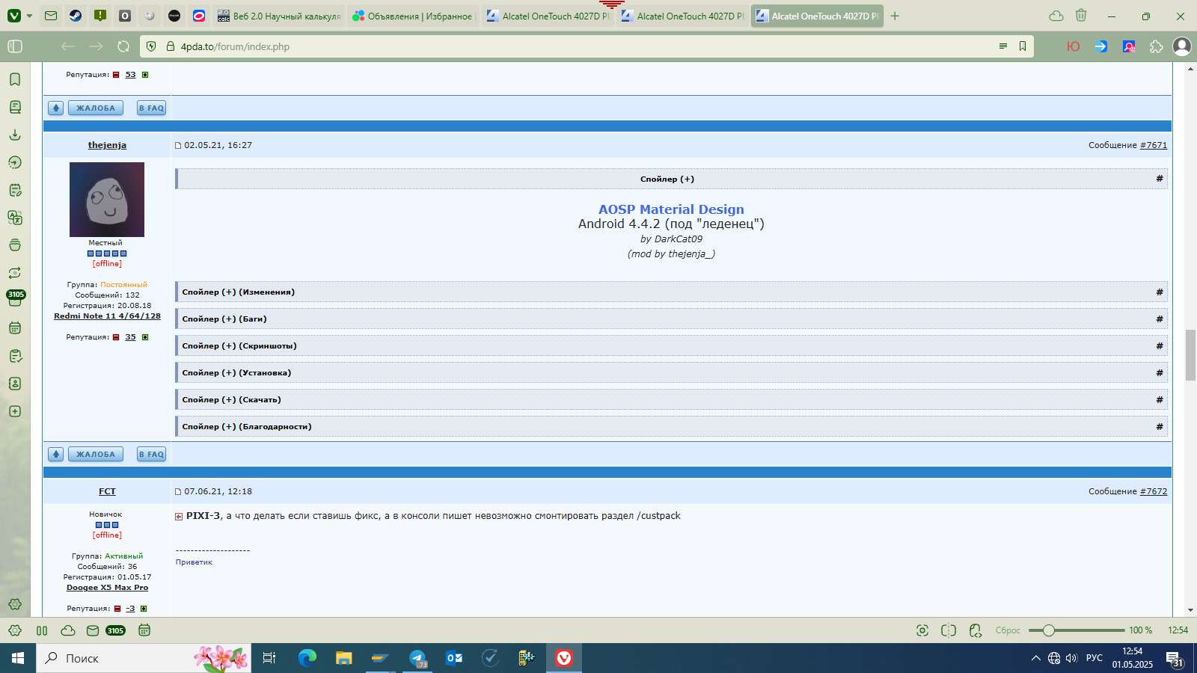Toggle reader view in address bar
Viewport: 1197px width, 673px height.
(x=1003, y=46)
